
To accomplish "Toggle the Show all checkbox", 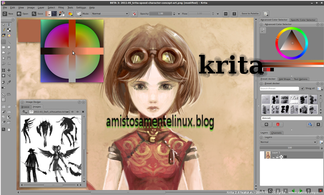I will tap(303, 88).
